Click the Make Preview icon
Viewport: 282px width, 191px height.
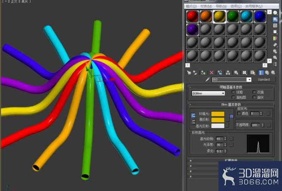pyautogui.click(x=275, y=45)
